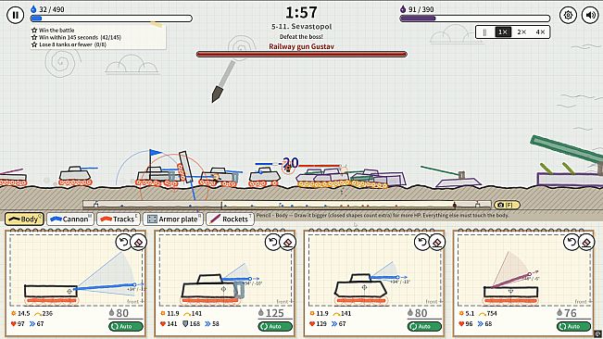603x339 pixels.
Task: Select the Tracks drawing tool
Action: tap(119, 220)
